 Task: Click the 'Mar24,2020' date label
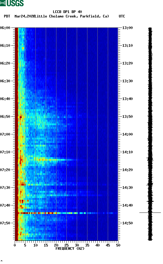(25, 16)
